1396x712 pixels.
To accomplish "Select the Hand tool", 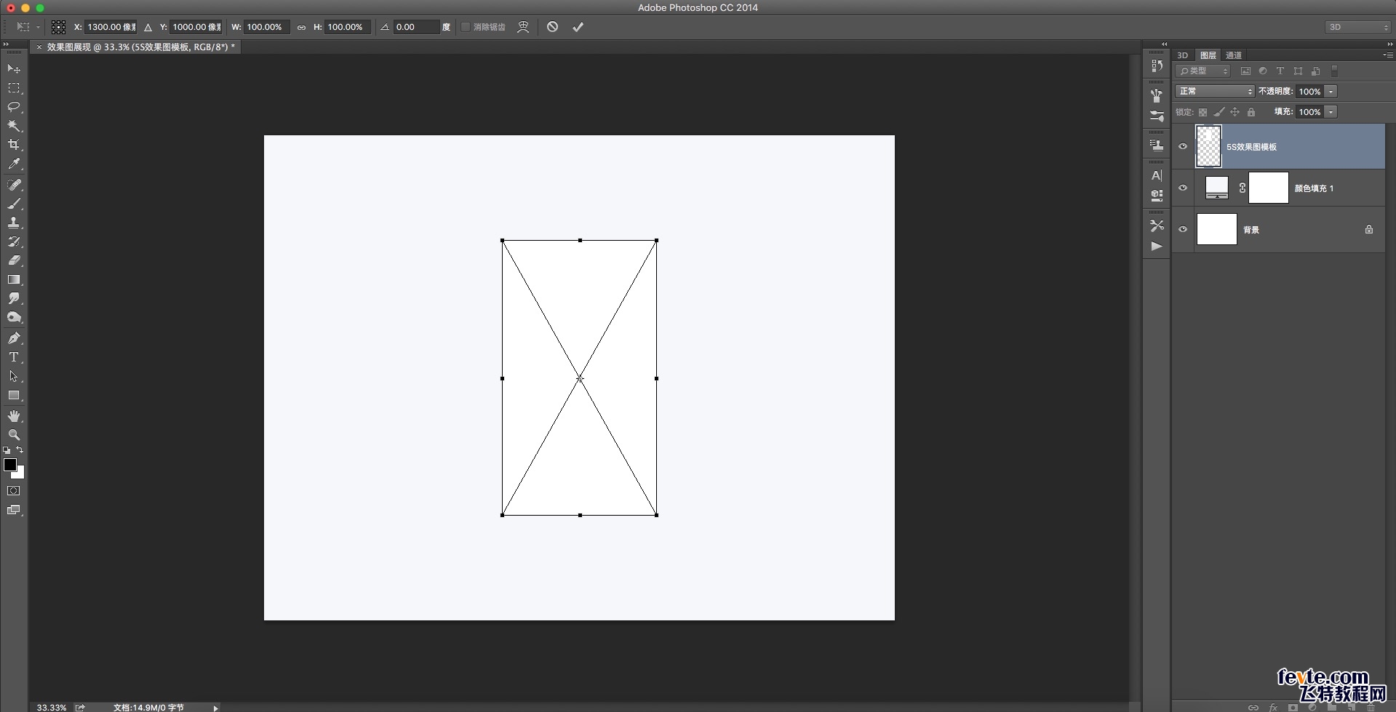I will point(14,416).
